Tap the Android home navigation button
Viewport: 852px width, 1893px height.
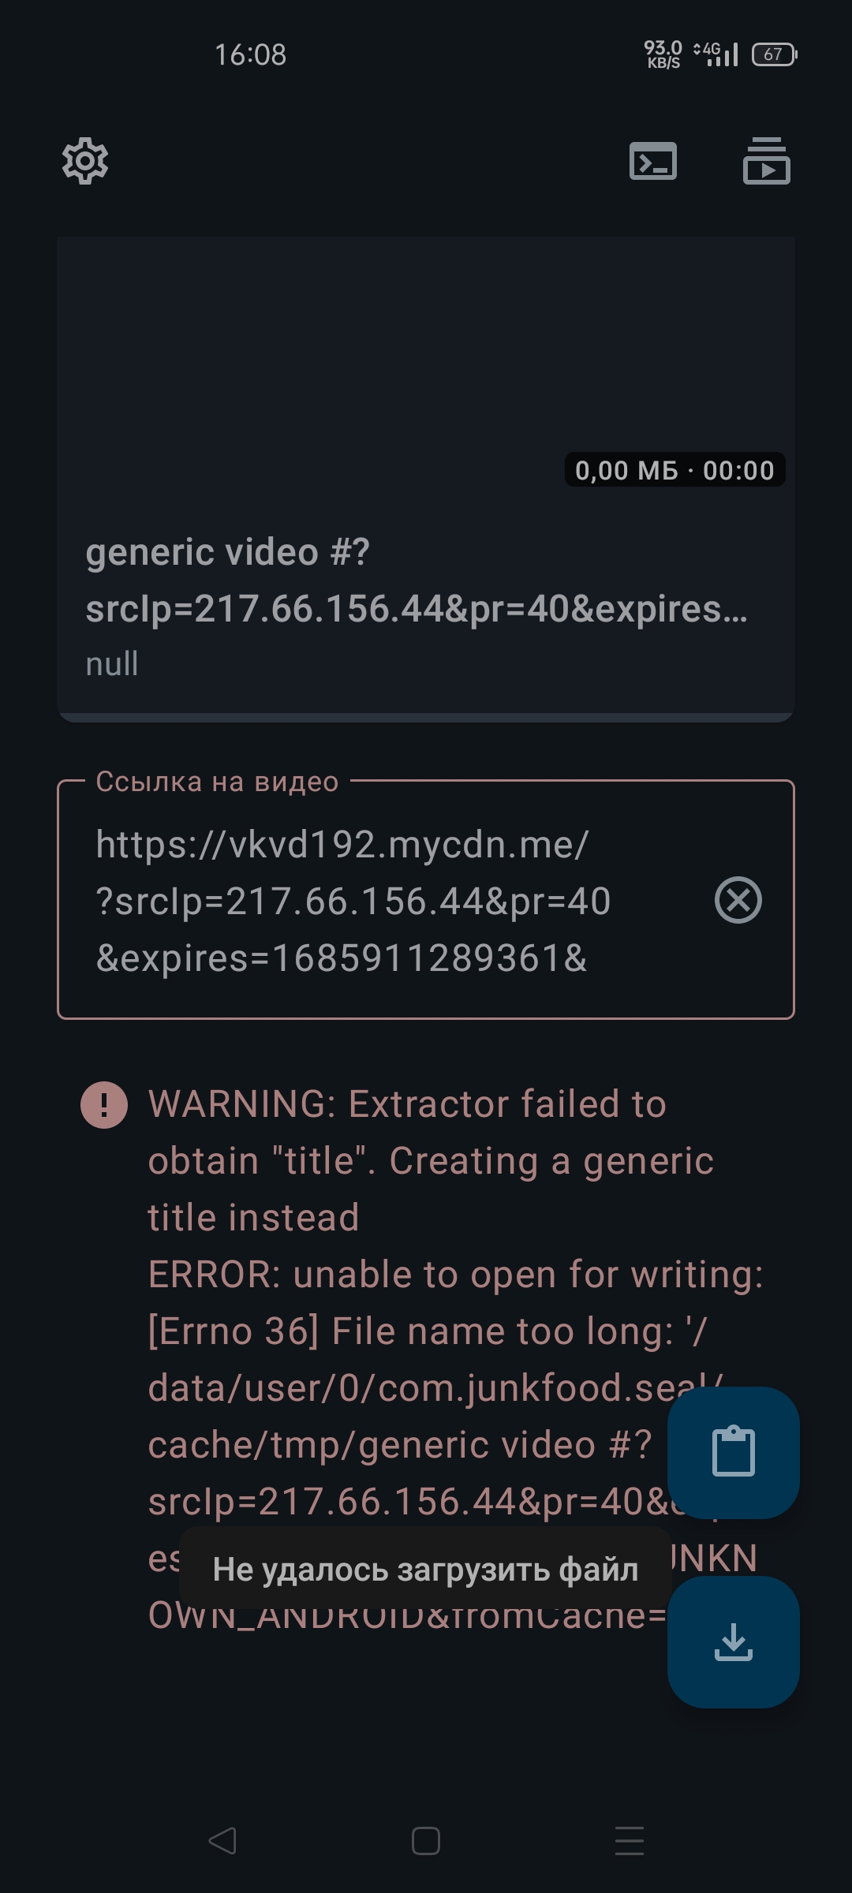426,1841
